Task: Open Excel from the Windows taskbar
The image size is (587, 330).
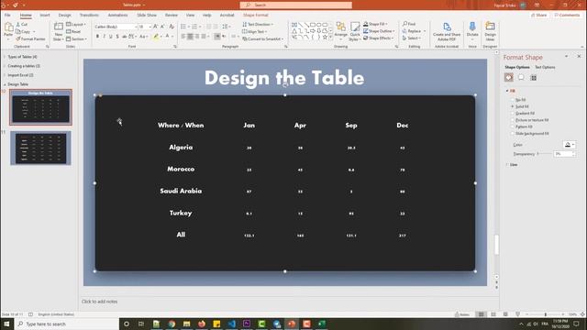Action: [x=322, y=324]
